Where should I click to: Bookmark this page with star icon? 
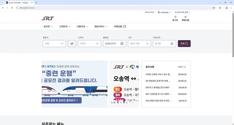(x=214, y=8)
